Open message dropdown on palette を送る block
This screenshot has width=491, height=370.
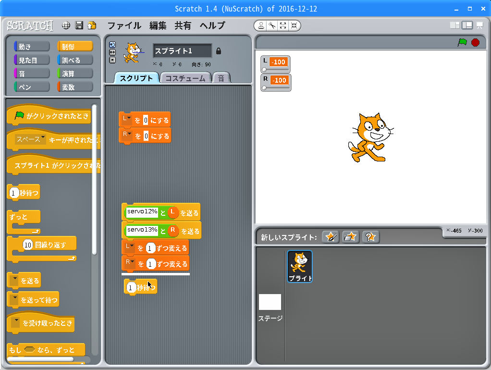(14, 281)
